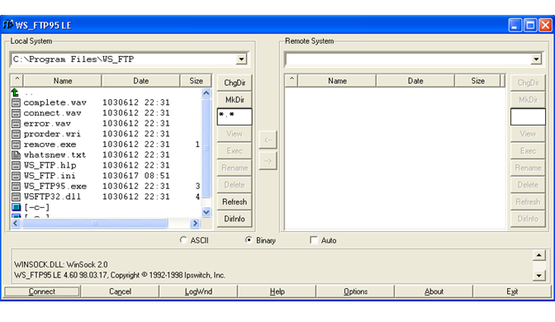Sort local files by Size column

(196, 81)
